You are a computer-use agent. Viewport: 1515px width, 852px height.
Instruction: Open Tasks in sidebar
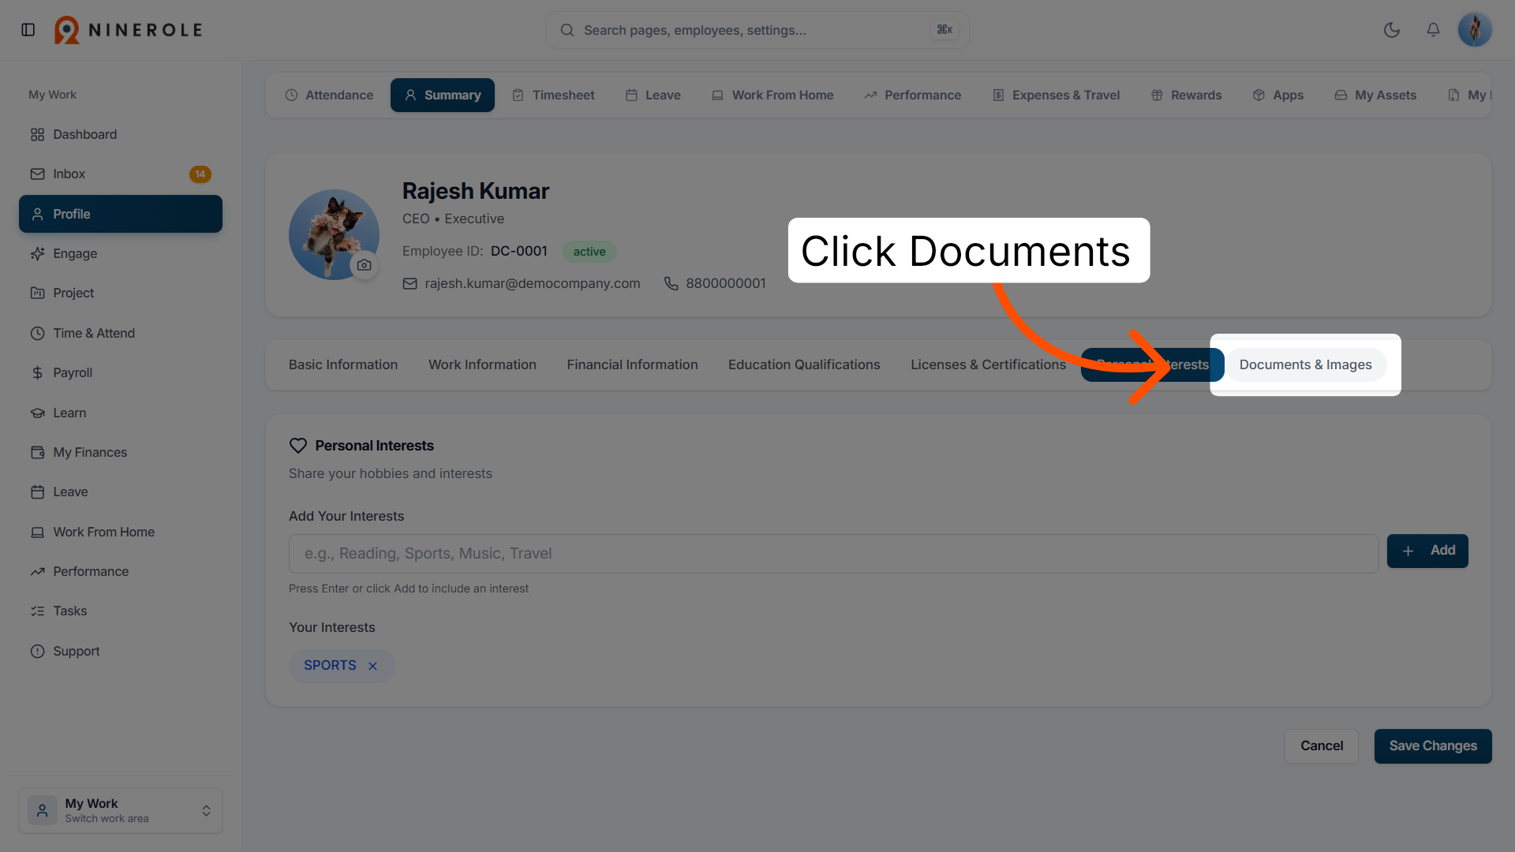[x=121, y=611]
